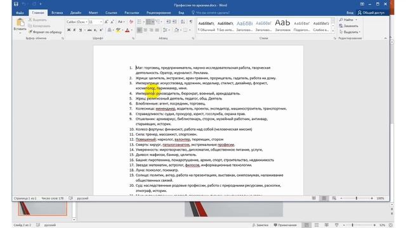Image resolution: width=406 pixels, height=228 pixels.
Task: Click the numbered list icon
Action: tap(150, 22)
